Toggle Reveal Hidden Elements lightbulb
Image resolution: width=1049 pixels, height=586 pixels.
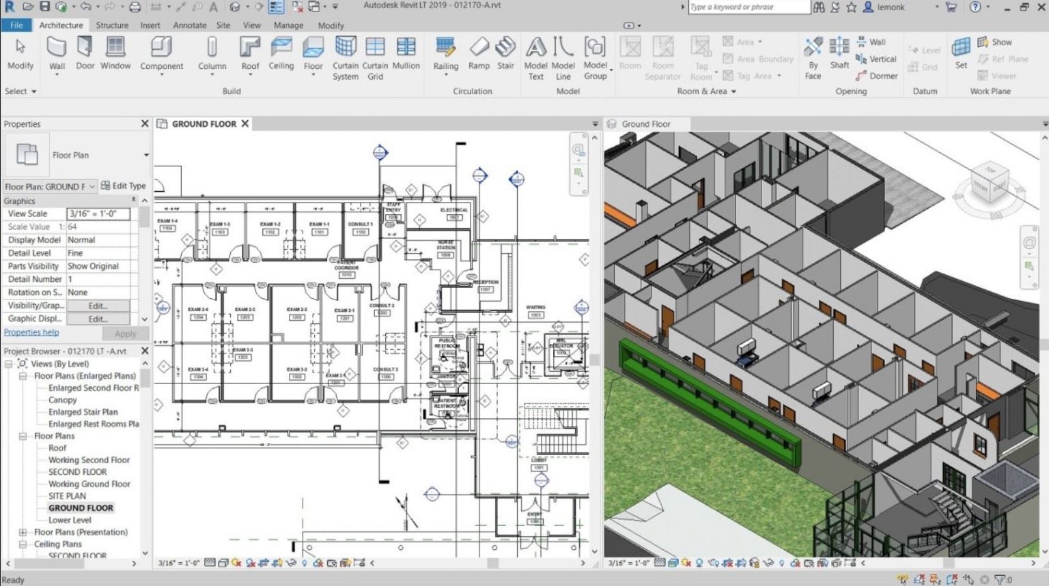pos(304,563)
